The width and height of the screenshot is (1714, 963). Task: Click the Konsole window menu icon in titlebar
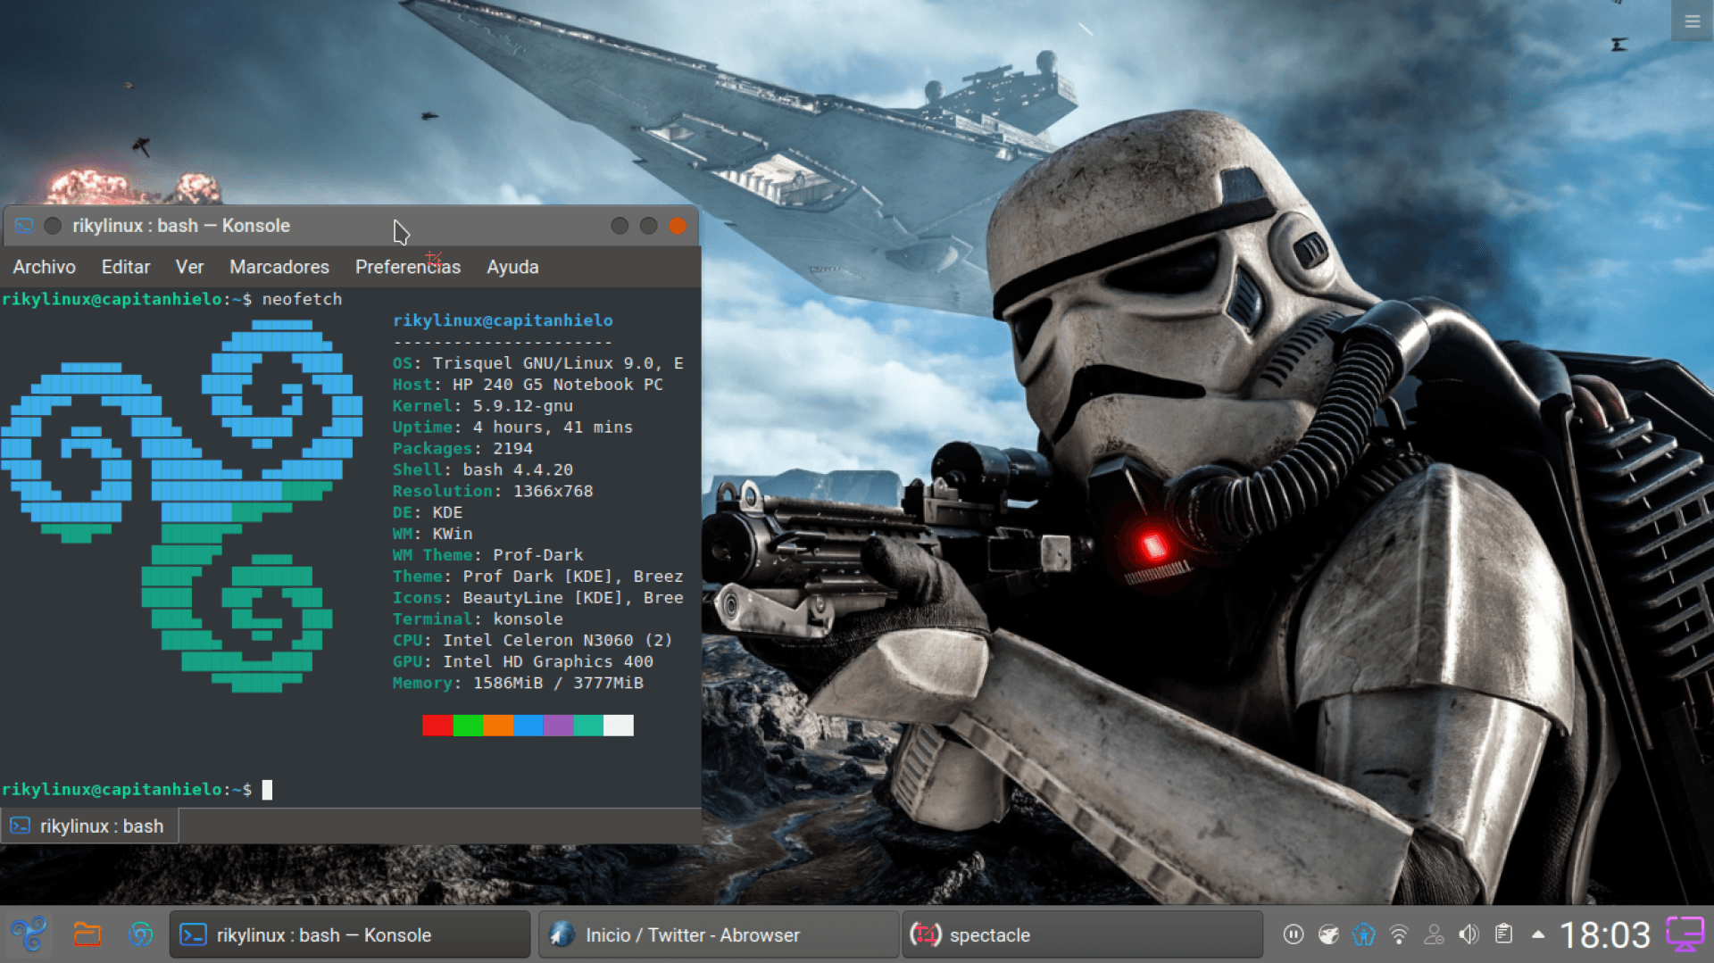point(24,226)
